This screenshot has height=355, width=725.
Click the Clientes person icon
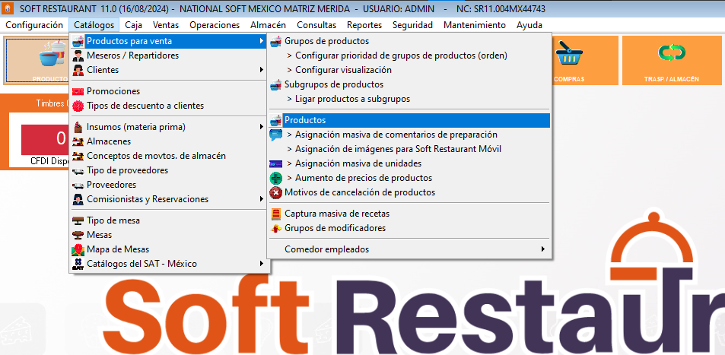tap(78, 70)
